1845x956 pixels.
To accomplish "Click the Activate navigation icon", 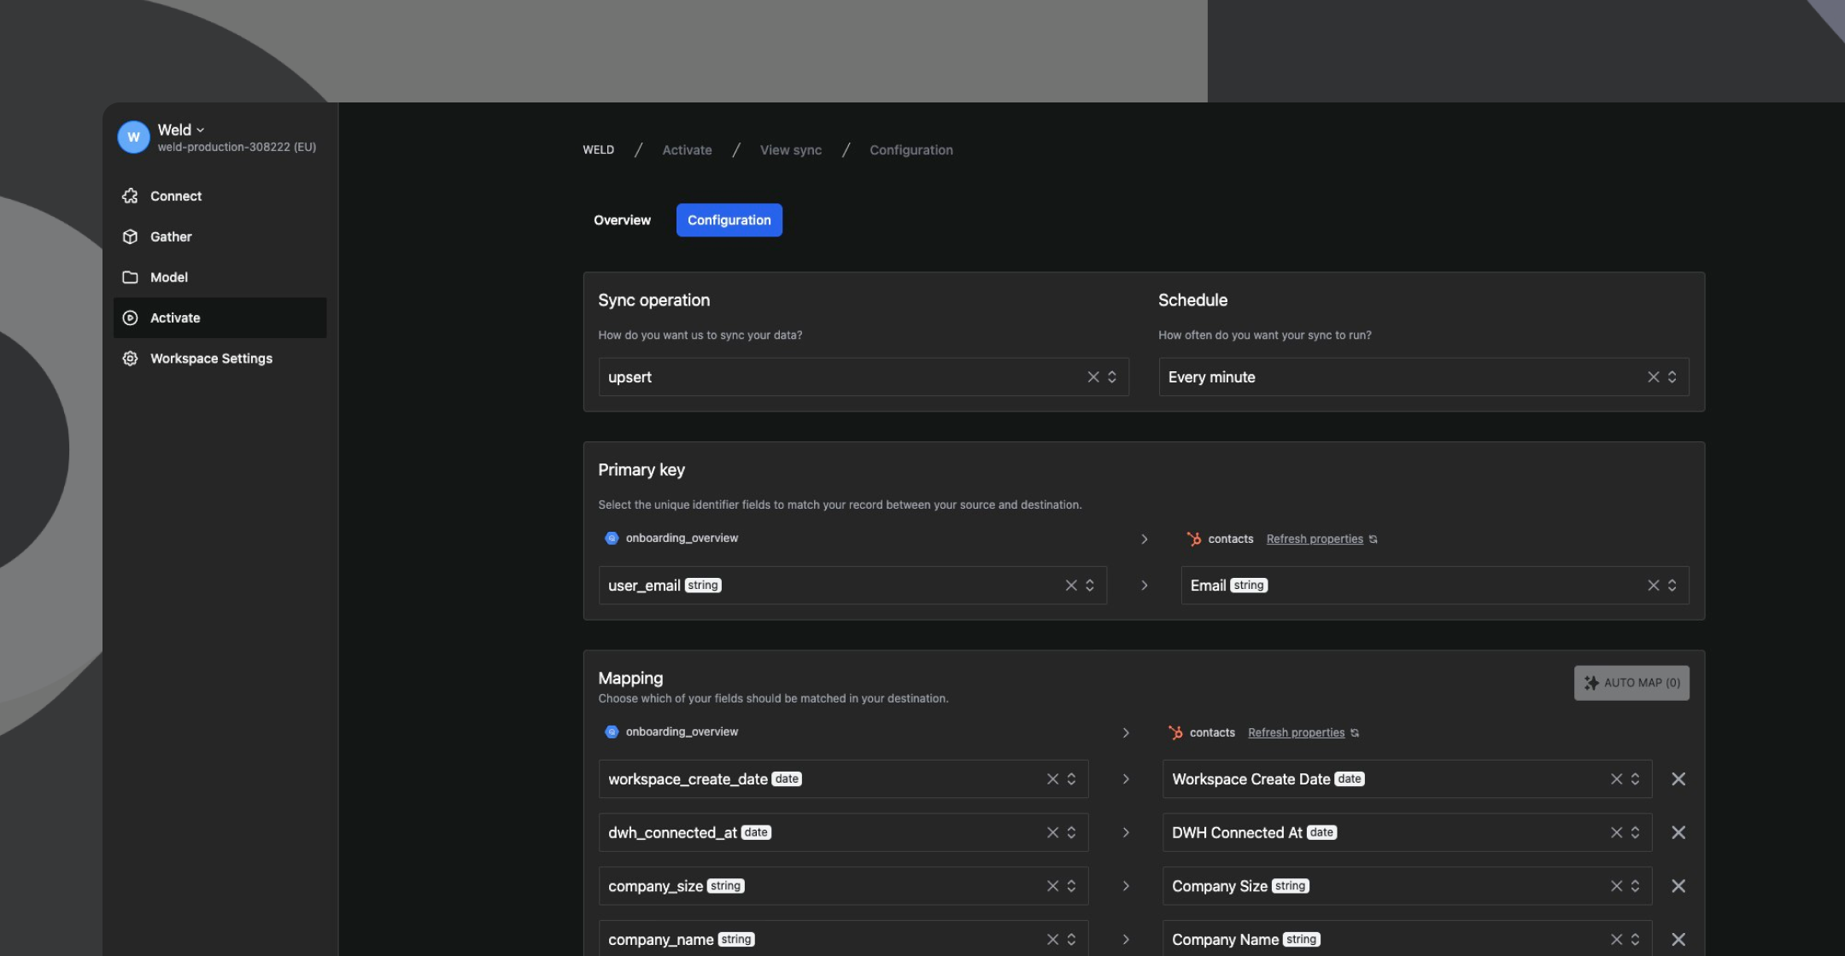I will tap(131, 318).
